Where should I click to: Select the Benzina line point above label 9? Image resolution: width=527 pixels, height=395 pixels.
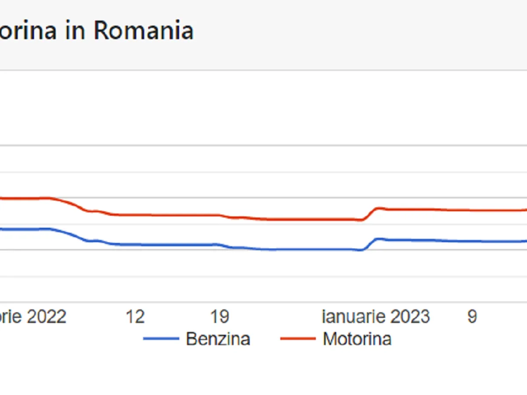(x=472, y=241)
